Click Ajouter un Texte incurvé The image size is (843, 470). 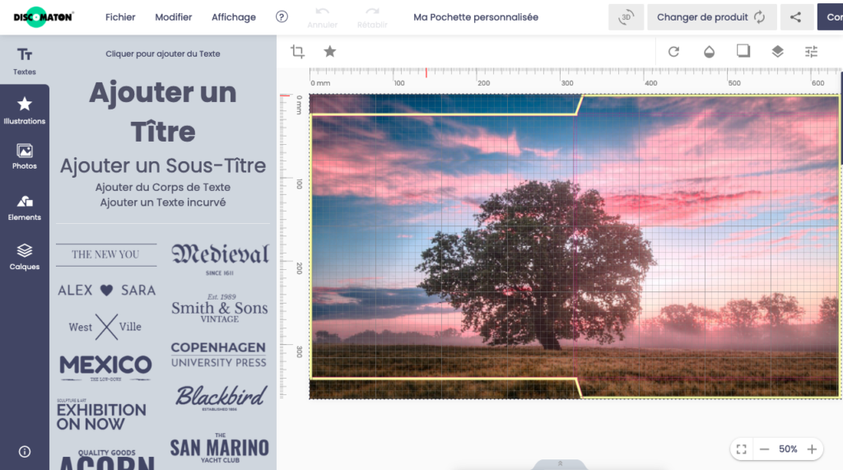[x=163, y=202]
